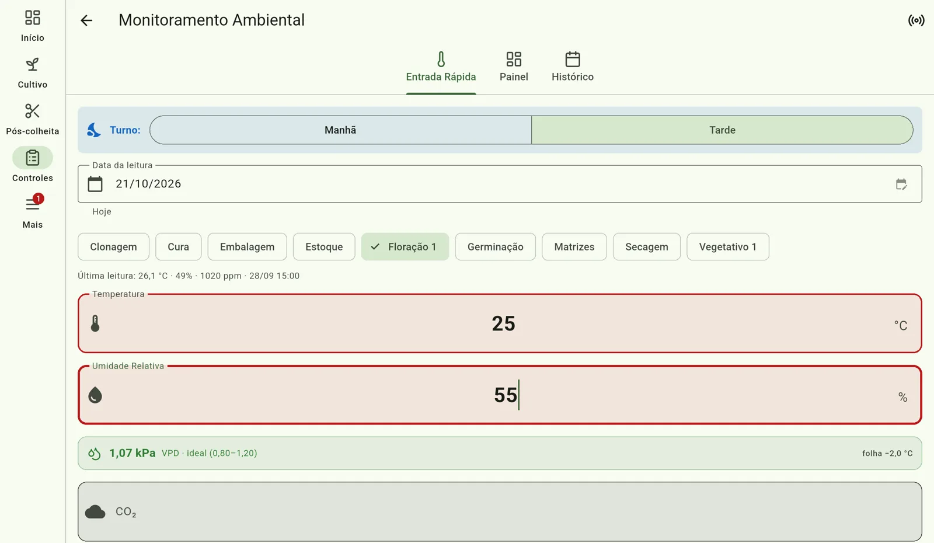This screenshot has height=543, width=934.
Task: Click calendar icon left of the date
Action: (95, 184)
